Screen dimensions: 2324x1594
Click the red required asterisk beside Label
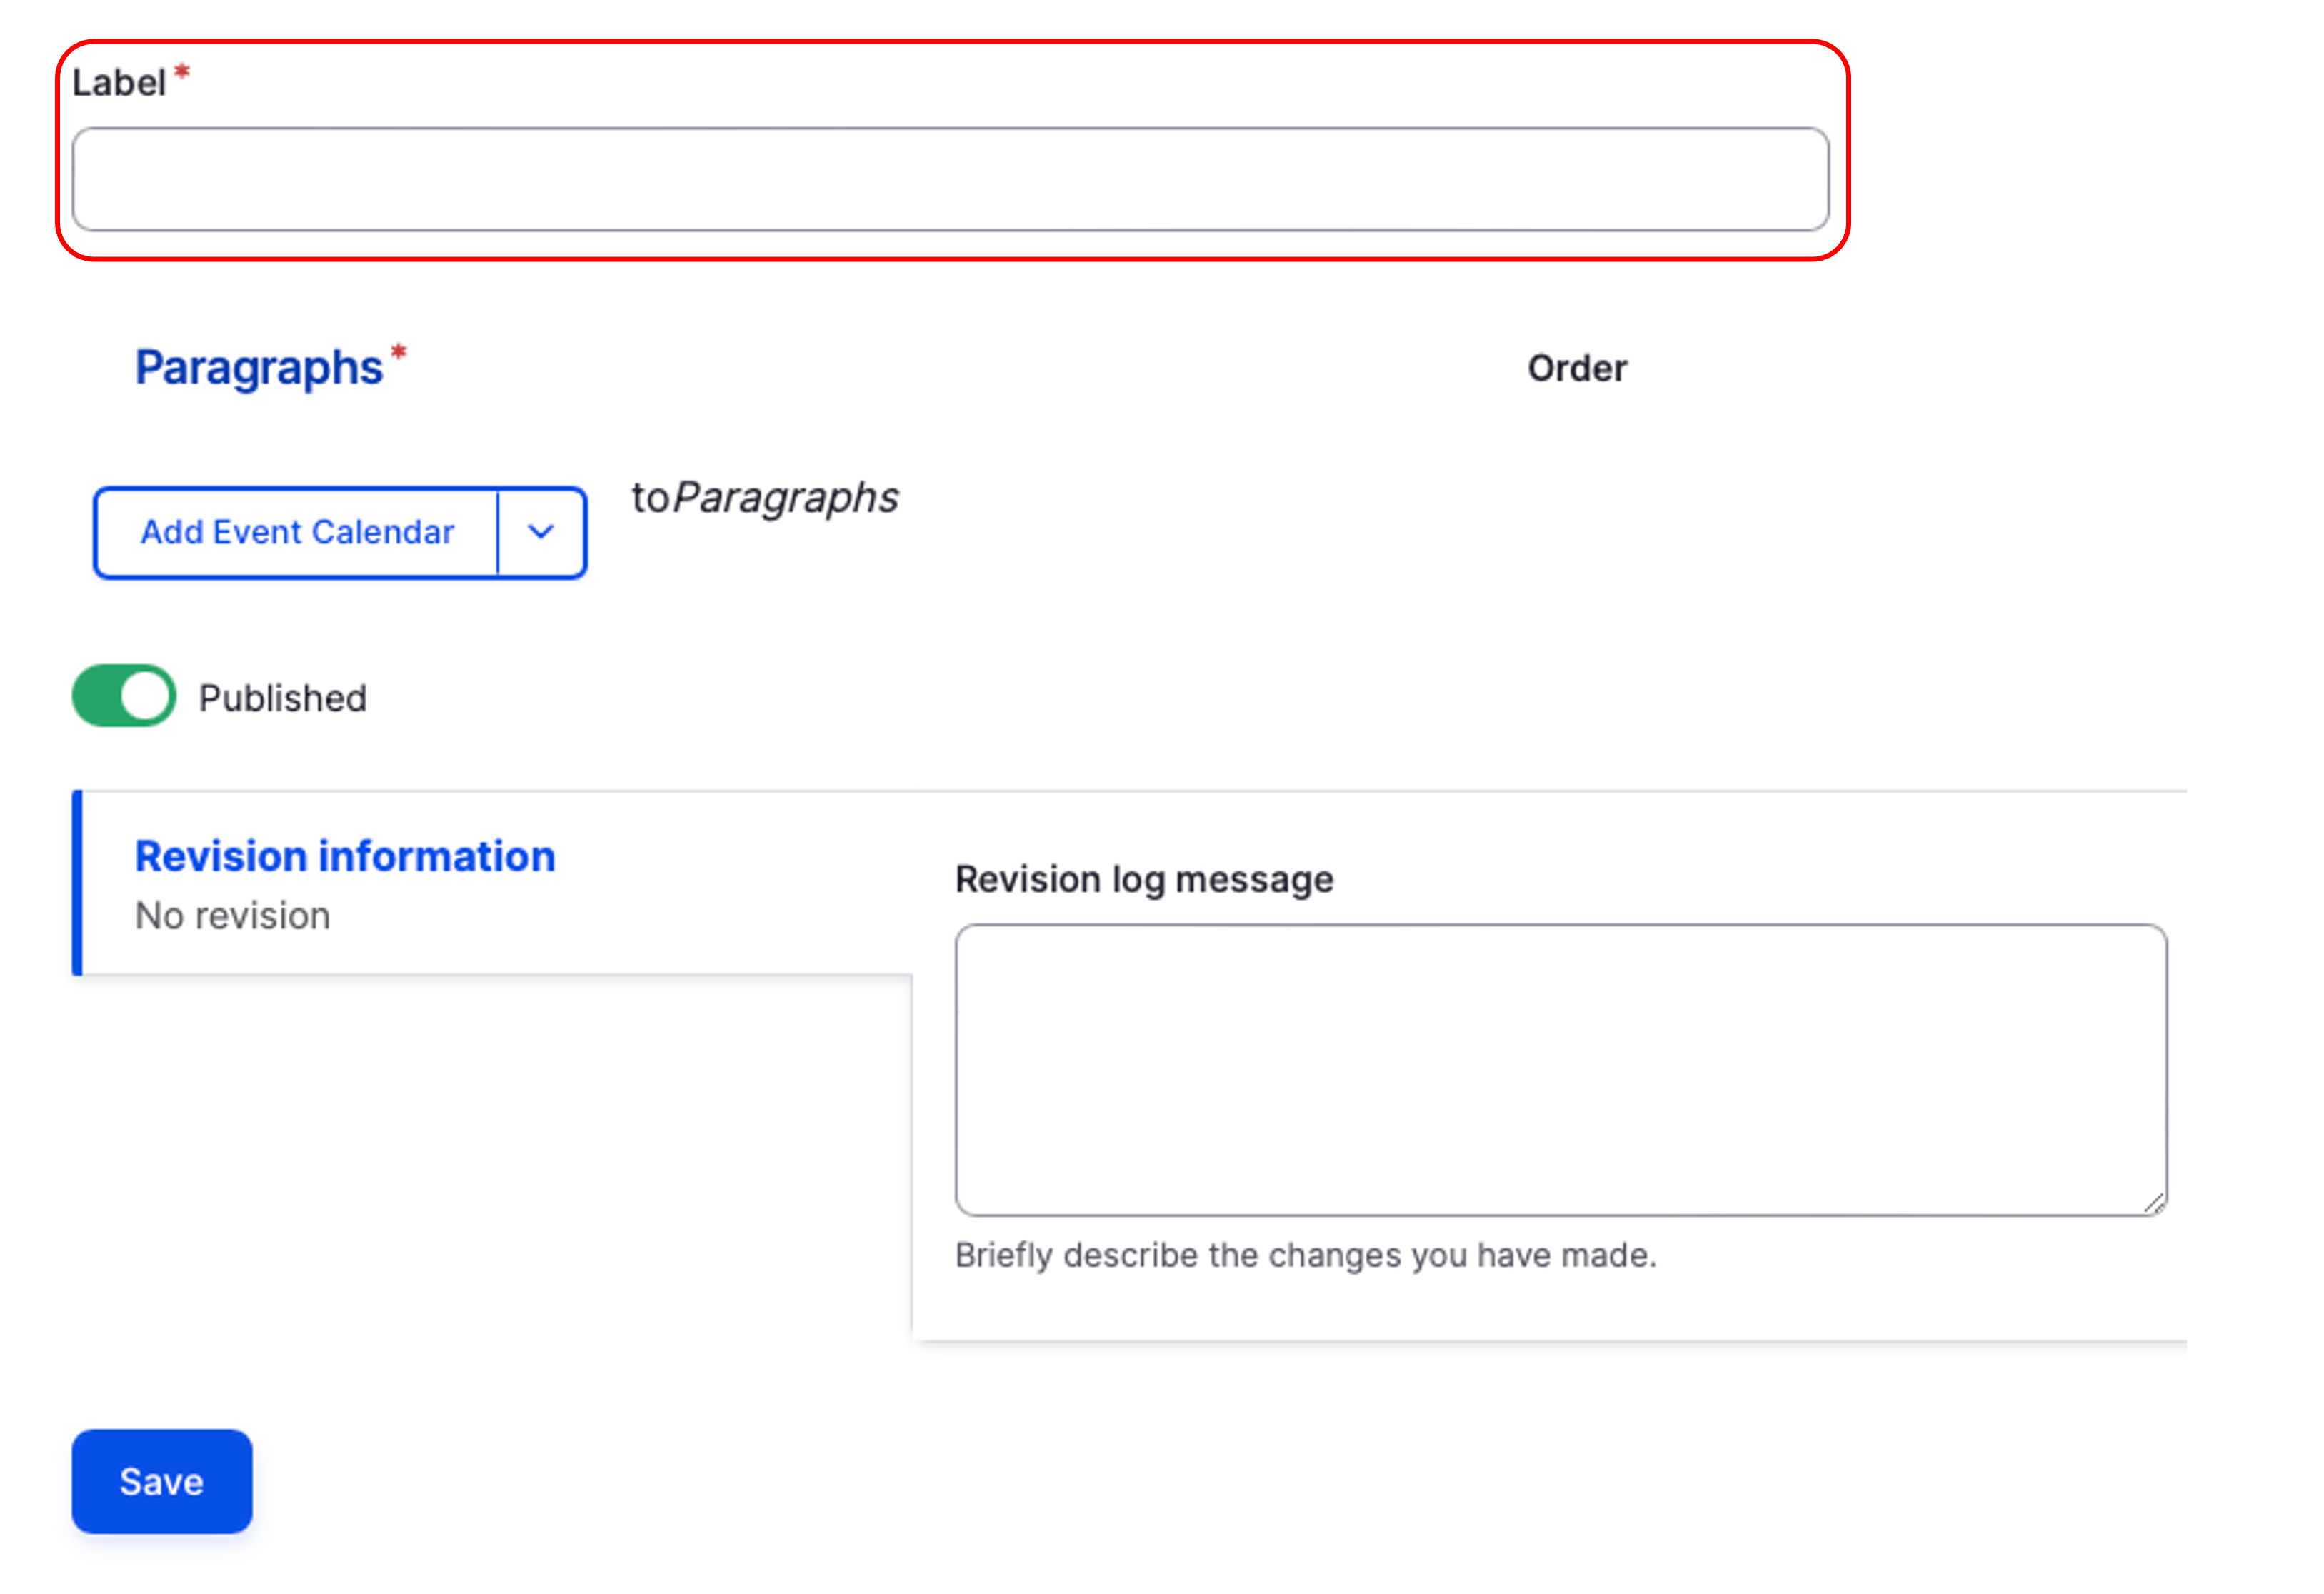[x=182, y=72]
